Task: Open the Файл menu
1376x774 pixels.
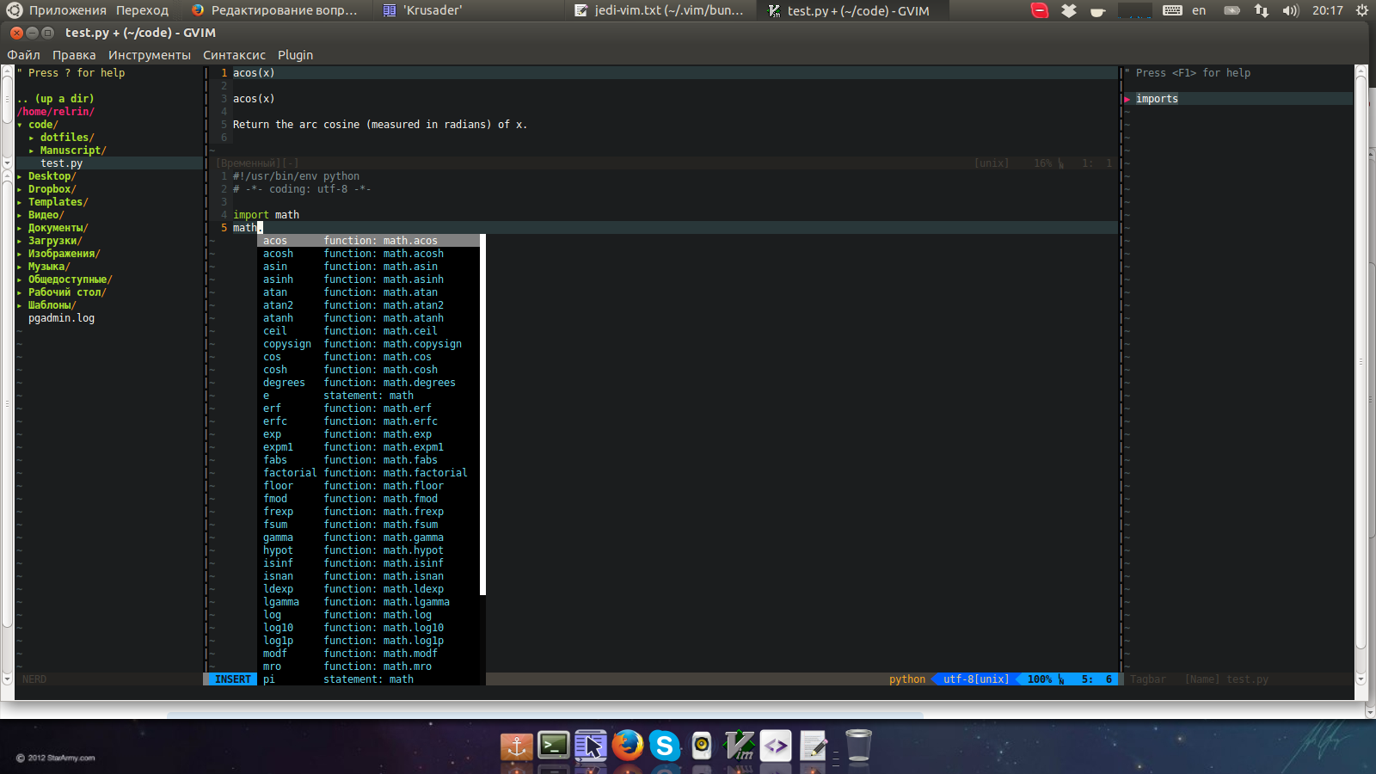Action: click(24, 55)
